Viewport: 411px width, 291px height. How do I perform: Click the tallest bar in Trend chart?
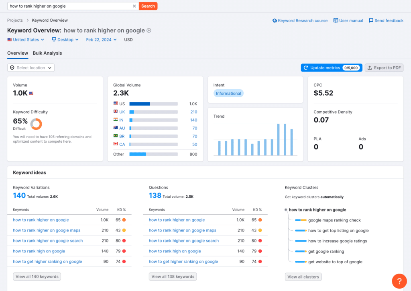[278, 139]
